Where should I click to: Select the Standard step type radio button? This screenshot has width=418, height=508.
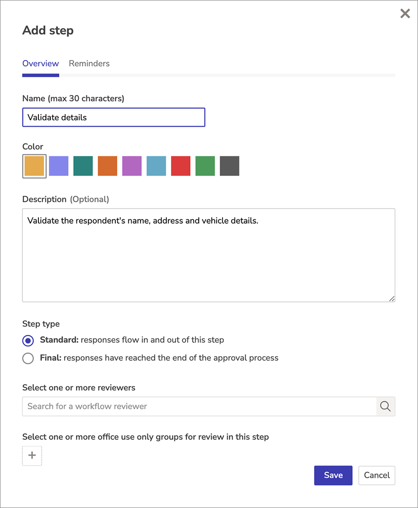28,341
